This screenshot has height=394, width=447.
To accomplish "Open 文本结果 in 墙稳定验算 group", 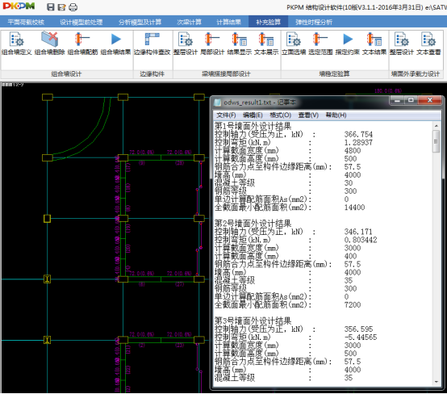I will [374, 44].
